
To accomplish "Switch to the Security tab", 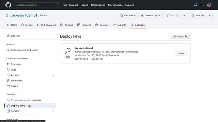I will pos(102,25).
